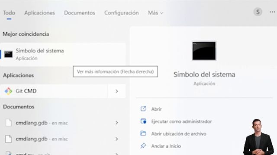Screen dimensions: 277x155
Task: Choose Anclar a Inicio
Action: (x=166, y=146)
